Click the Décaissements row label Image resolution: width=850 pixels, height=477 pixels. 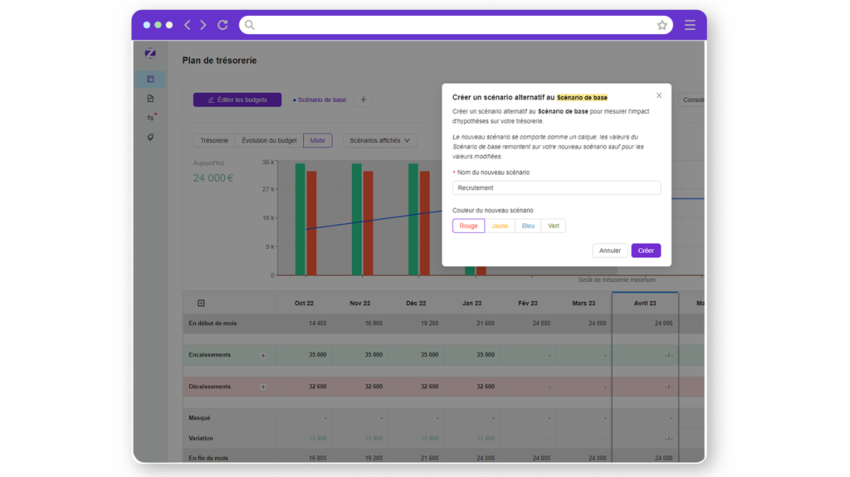[x=209, y=387]
